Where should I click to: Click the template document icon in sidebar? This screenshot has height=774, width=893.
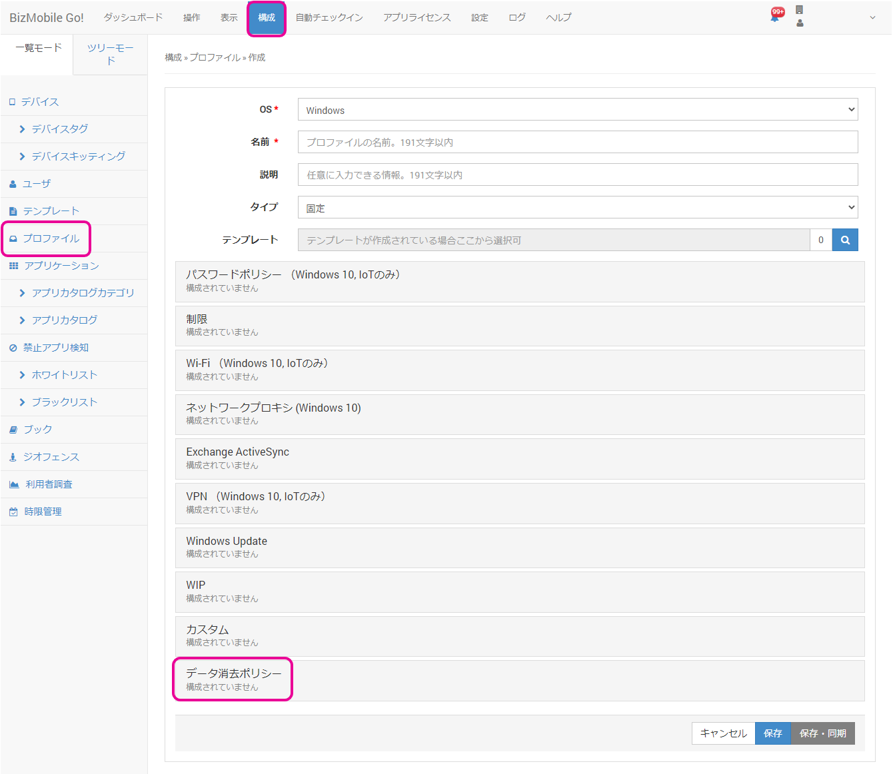tap(13, 211)
